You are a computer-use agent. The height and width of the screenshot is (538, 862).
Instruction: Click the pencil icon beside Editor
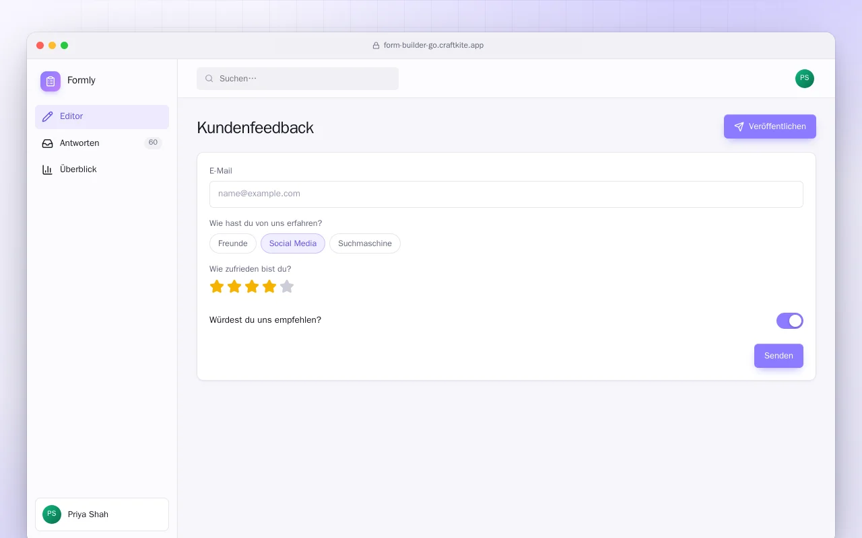tap(47, 116)
